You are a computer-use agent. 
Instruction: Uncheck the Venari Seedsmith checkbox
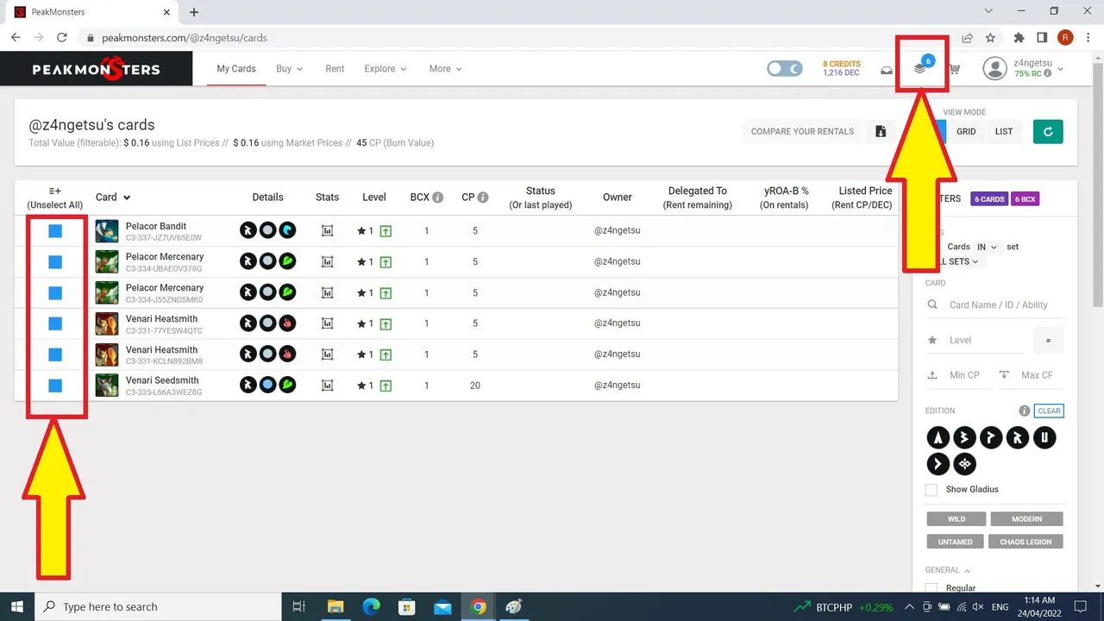(55, 386)
